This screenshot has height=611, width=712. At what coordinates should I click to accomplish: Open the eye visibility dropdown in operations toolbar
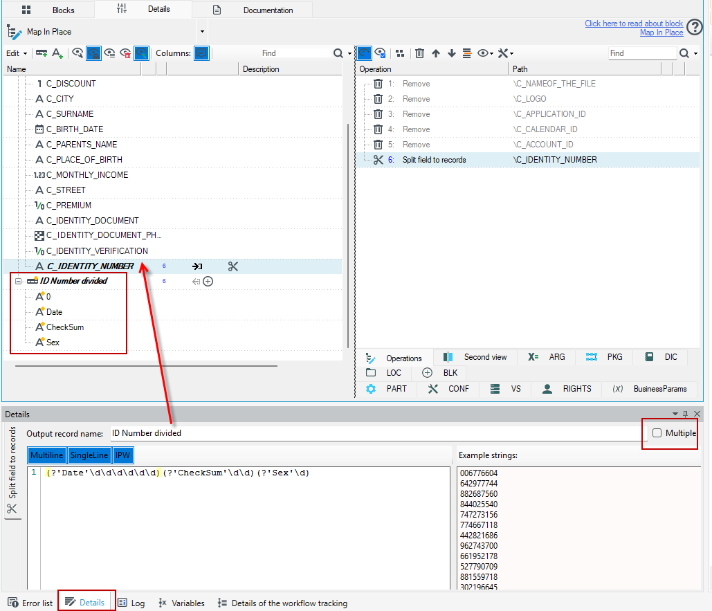486,53
